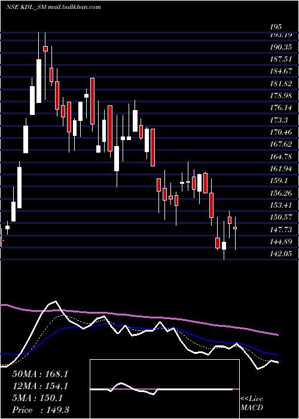Viewport: 299px width, 419px height.
Task: Click inside the MACD inset chart
Action: point(164,389)
